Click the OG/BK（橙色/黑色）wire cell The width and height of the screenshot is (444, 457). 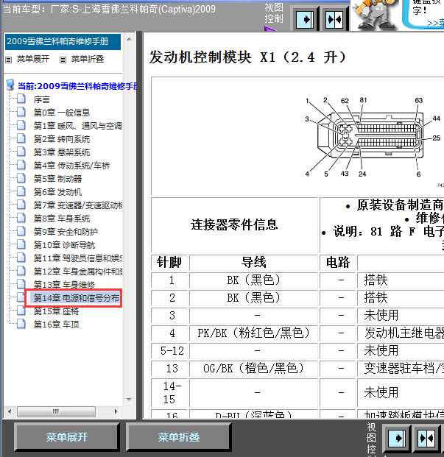[x=253, y=369]
